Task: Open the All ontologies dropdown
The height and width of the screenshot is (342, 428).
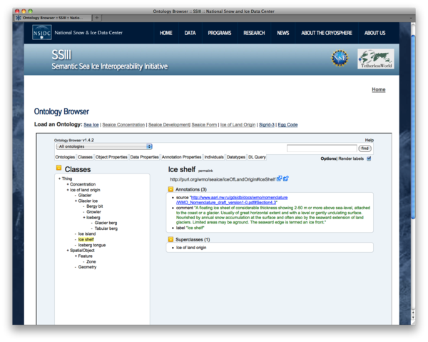Action: [x=103, y=146]
